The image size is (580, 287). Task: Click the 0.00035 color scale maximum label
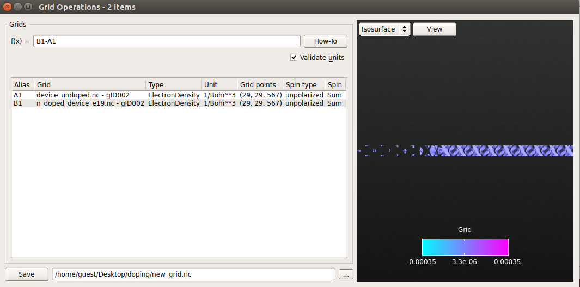point(507,262)
